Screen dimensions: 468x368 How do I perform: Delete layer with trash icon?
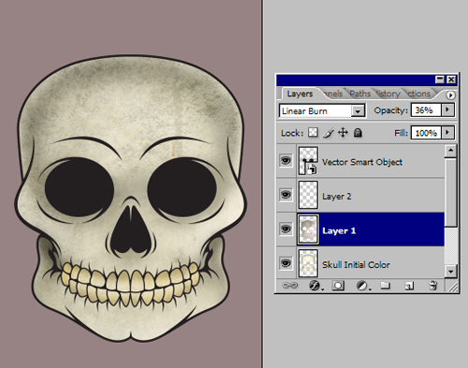coord(432,286)
